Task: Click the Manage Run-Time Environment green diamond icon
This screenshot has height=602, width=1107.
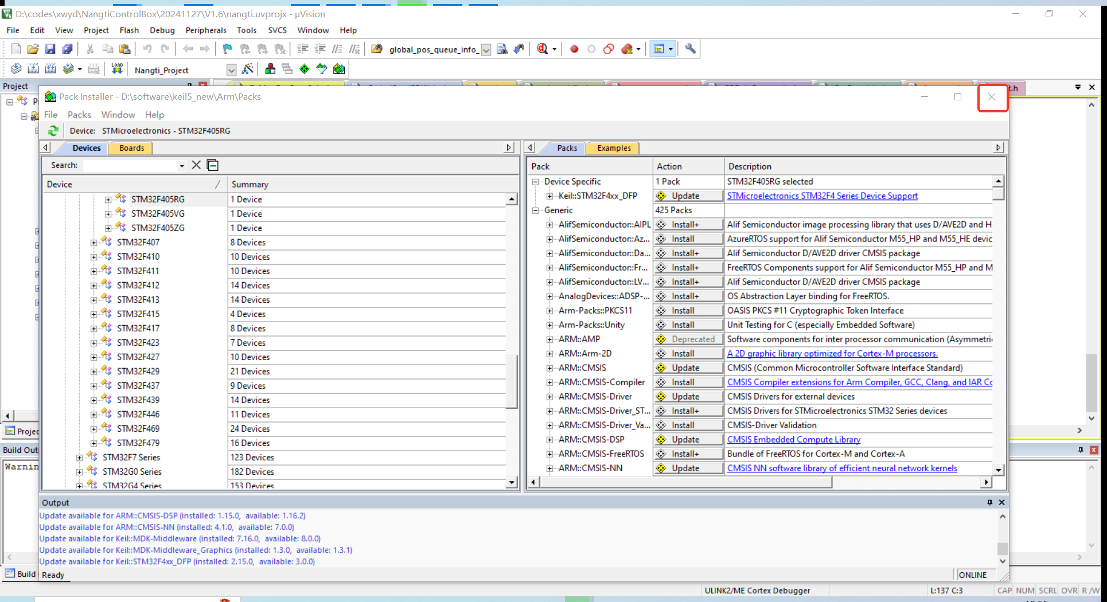Action: pos(305,69)
